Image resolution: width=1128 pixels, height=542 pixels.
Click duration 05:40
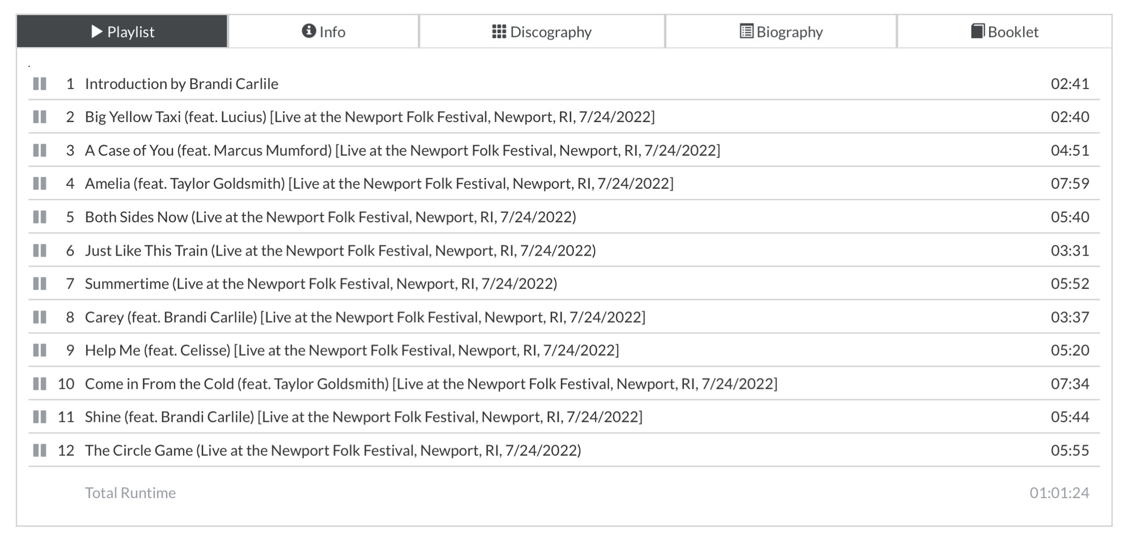pyautogui.click(x=1070, y=216)
